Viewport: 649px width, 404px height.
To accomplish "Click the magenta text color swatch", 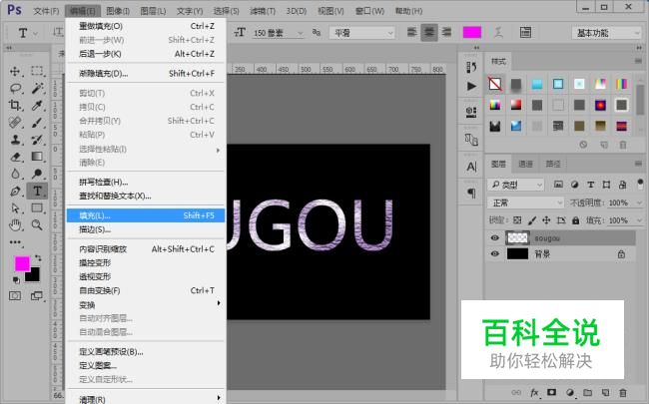I will 472,32.
